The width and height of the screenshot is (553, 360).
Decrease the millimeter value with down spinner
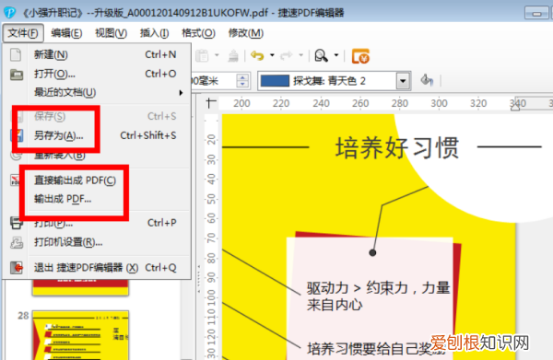[242, 85]
